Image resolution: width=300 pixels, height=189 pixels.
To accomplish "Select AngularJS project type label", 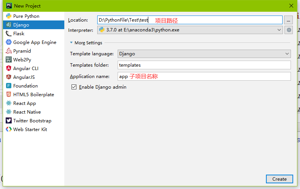I will pyautogui.click(x=24, y=77).
